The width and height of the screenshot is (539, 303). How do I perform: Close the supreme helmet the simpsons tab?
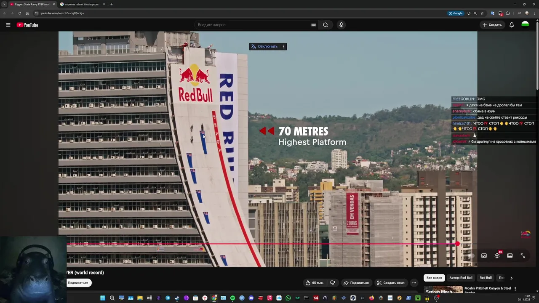click(x=104, y=4)
